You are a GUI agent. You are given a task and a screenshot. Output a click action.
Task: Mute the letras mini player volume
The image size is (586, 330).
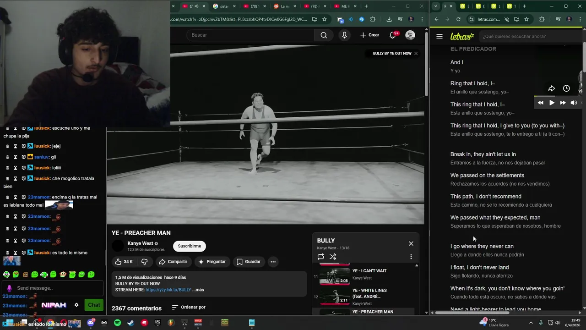tap(574, 103)
